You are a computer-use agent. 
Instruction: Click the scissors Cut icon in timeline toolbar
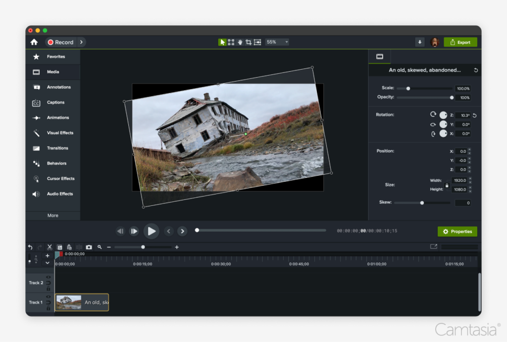pos(50,247)
